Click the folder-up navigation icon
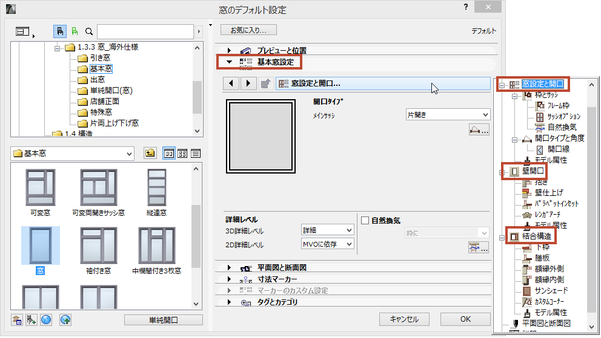The image size is (601, 338). point(150,154)
